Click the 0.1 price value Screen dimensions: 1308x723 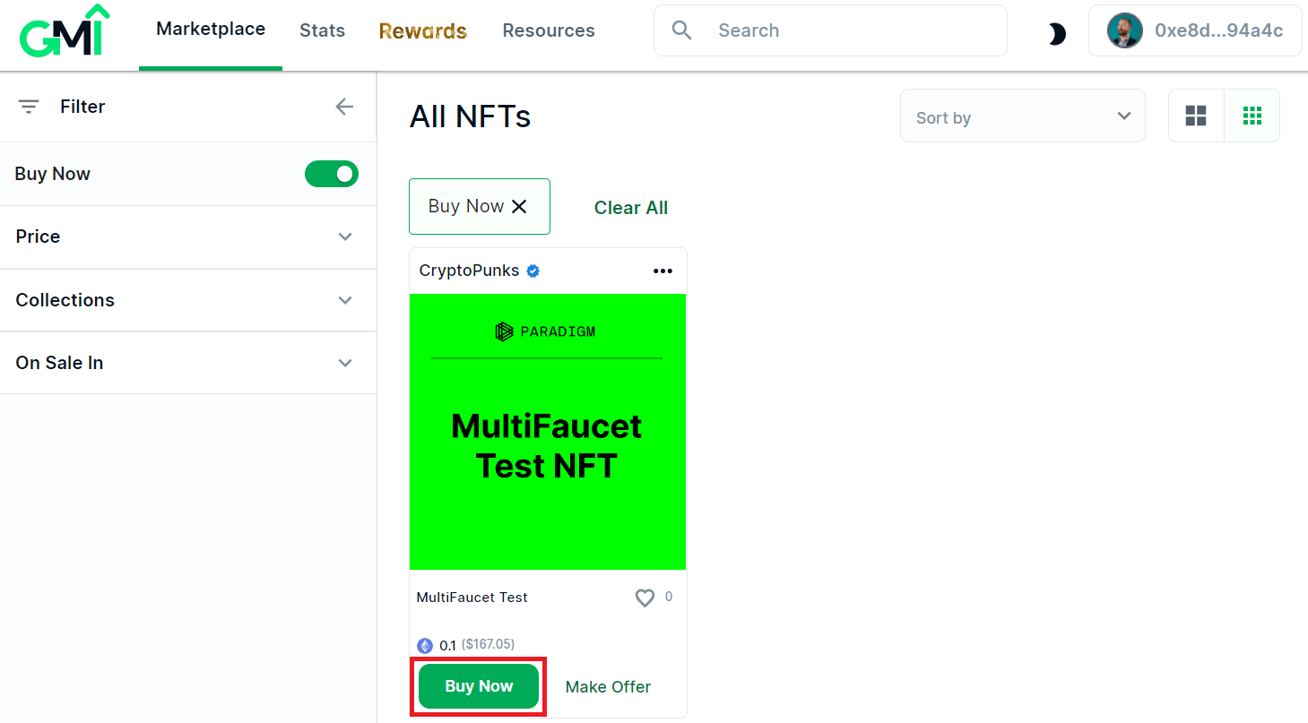click(x=447, y=645)
